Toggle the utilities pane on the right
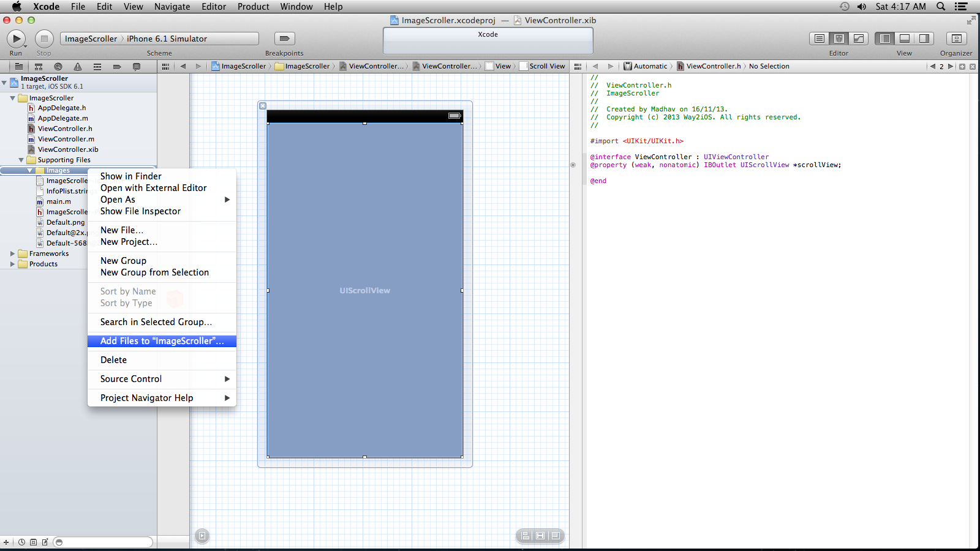This screenshot has height=551, width=980. point(924,39)
